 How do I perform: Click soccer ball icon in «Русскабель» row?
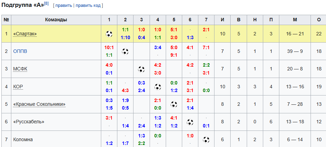pyautogui.click(x=190, y=122)
